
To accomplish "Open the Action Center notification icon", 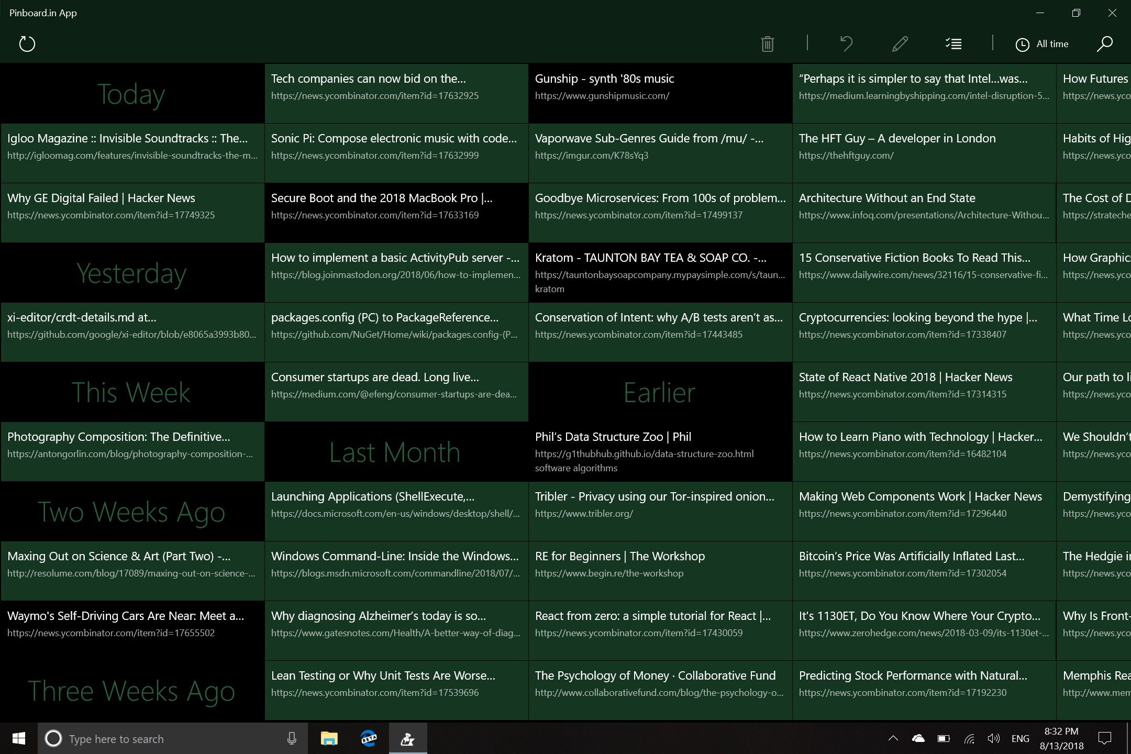I will pyautogui.click(x=1105, y=738).
